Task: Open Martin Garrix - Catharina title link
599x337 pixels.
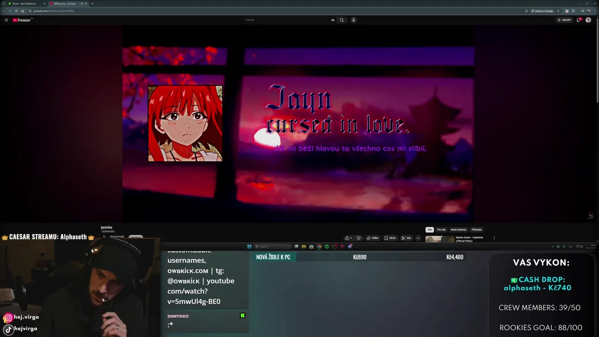Action: (469, 239)
